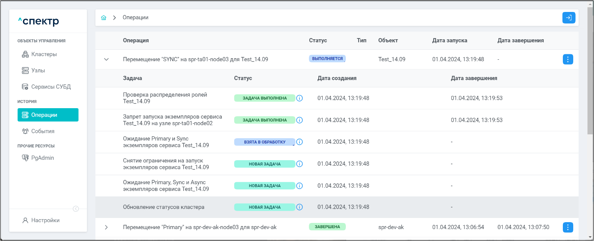The image size is (594, 241).
Task: Click the logout icon button top right
Action: coord(569,18)
